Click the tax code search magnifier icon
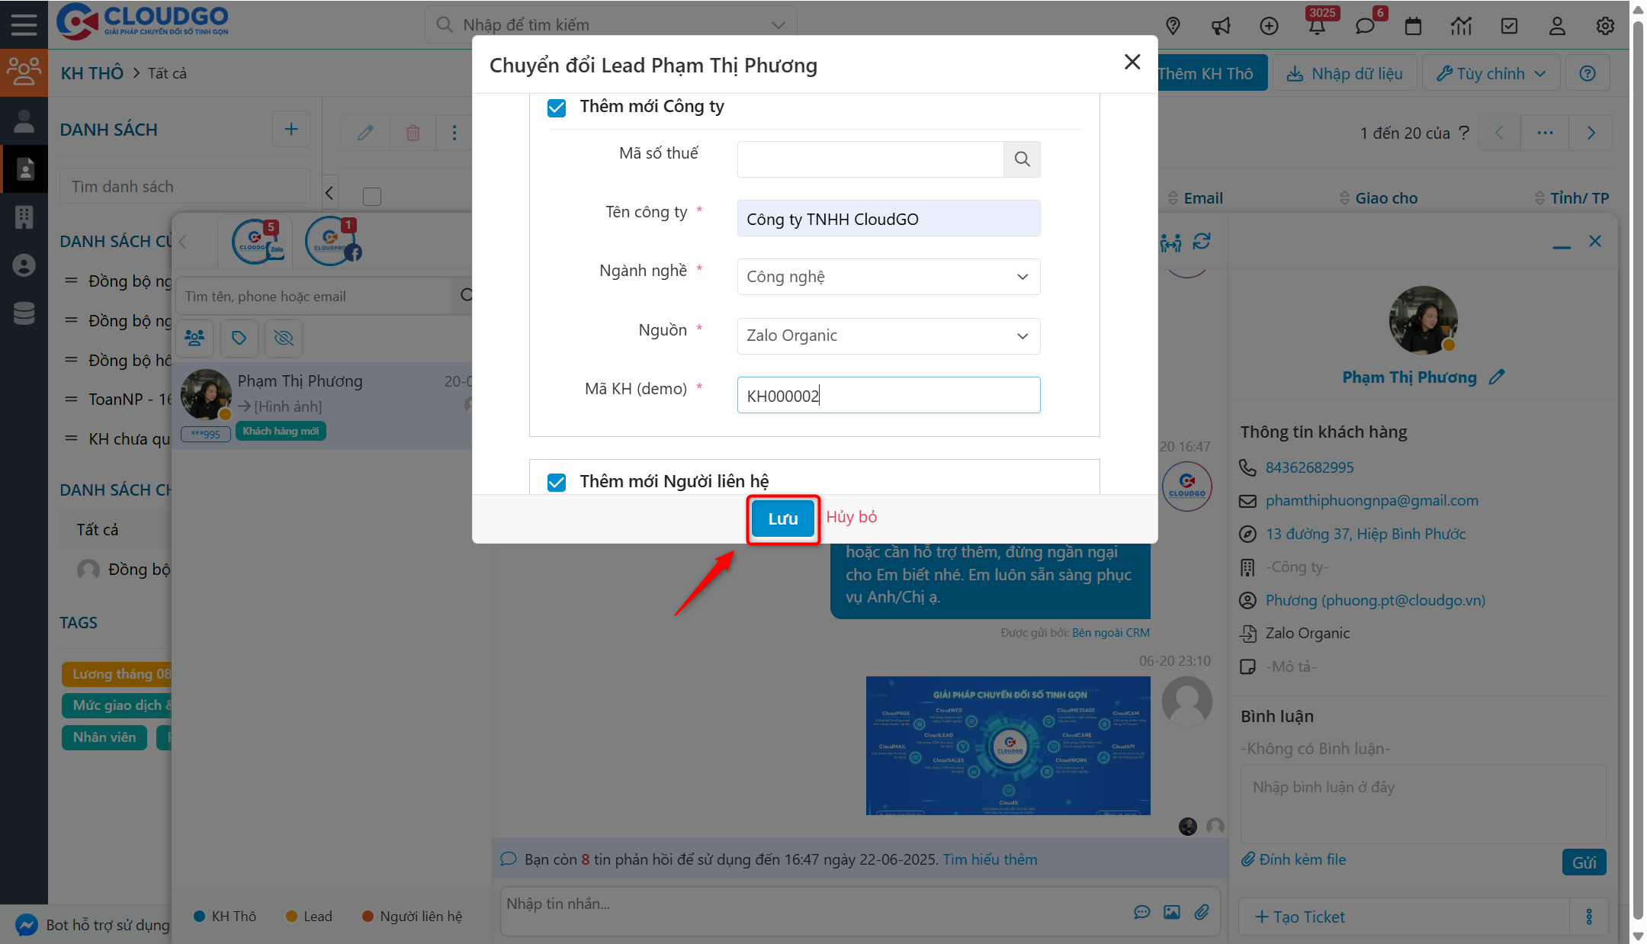This screenshot has height=944, width=1647. point(1022,159)
